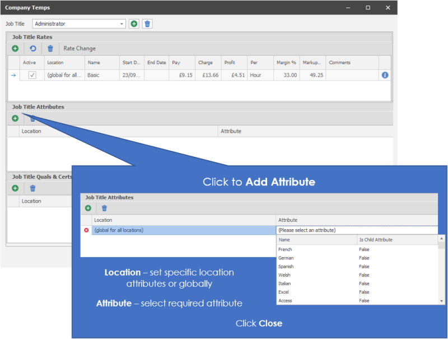This screenshot has width=448, height=339.
Task: Toggle the Active checkbox for Basic rate
Action: point(32,75)
